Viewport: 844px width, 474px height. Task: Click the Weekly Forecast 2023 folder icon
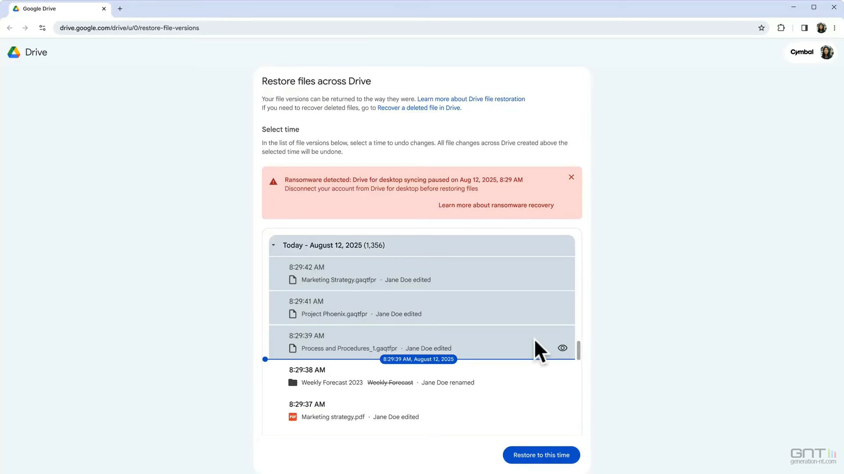point(293,383)
